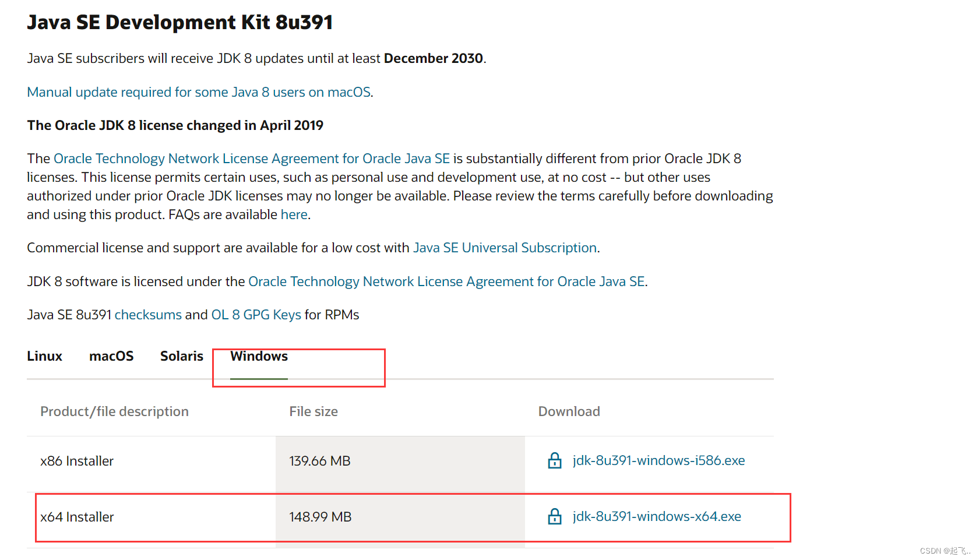
Task: Switch to the Linux tab
Action: click(x=44, y=356)
